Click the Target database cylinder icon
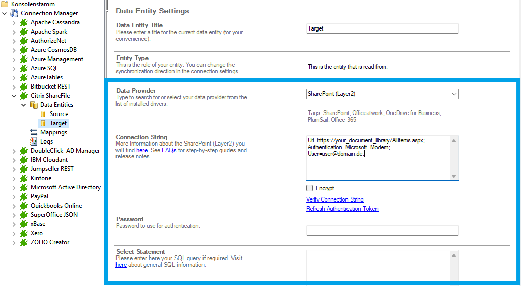Viewport: 521px width, 286px height. [43, 123]
